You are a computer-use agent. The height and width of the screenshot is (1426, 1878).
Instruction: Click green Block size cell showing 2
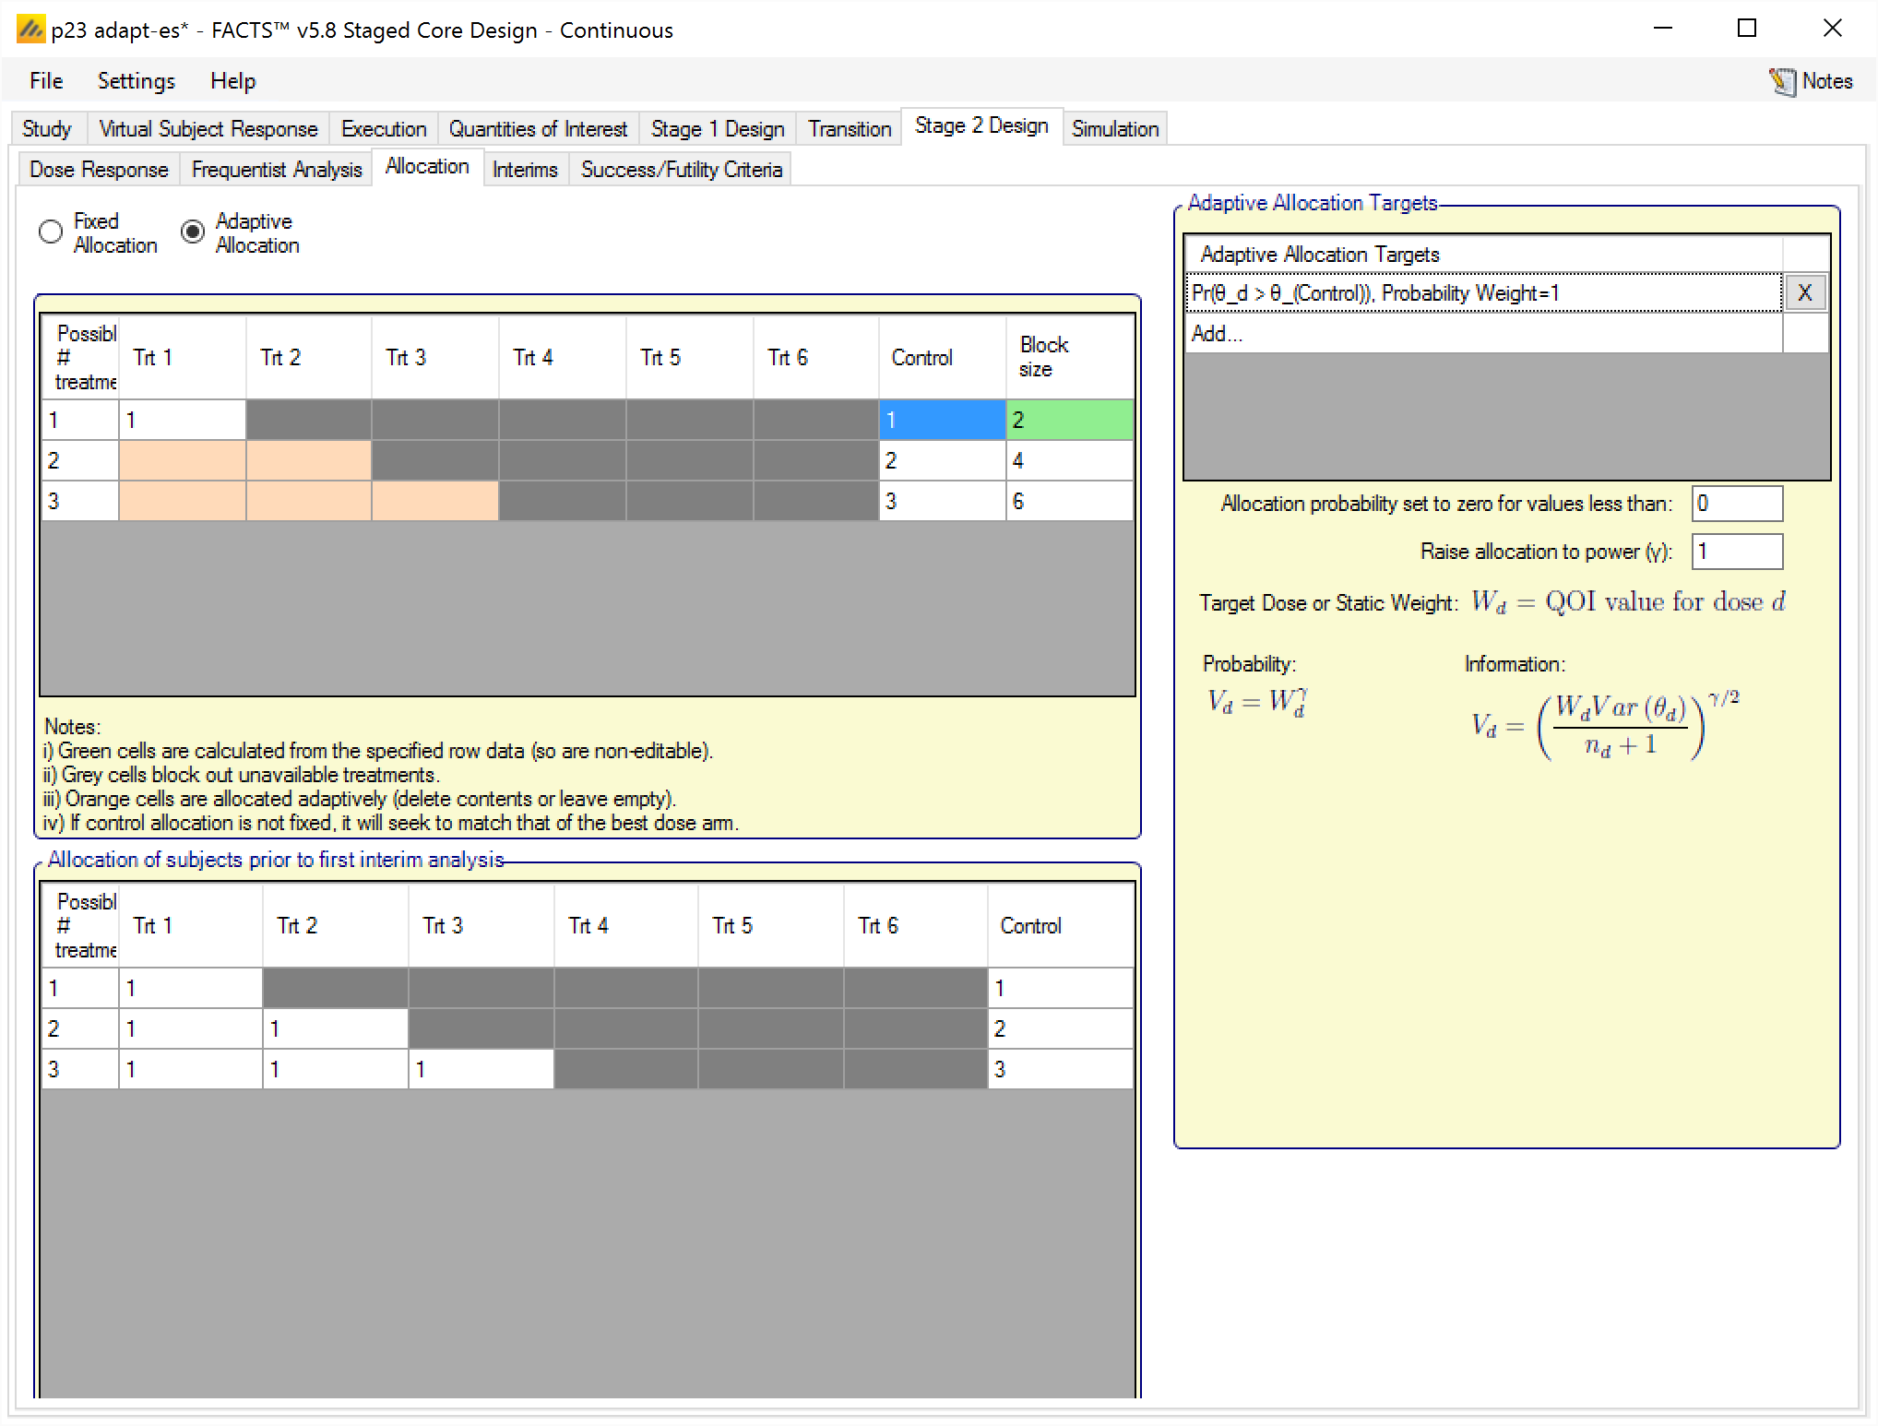(x=1068, y=421)
